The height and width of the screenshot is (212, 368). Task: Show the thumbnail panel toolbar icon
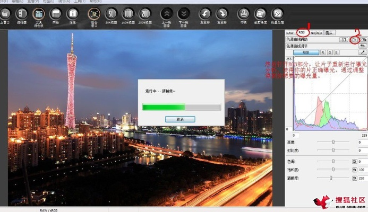22,14
